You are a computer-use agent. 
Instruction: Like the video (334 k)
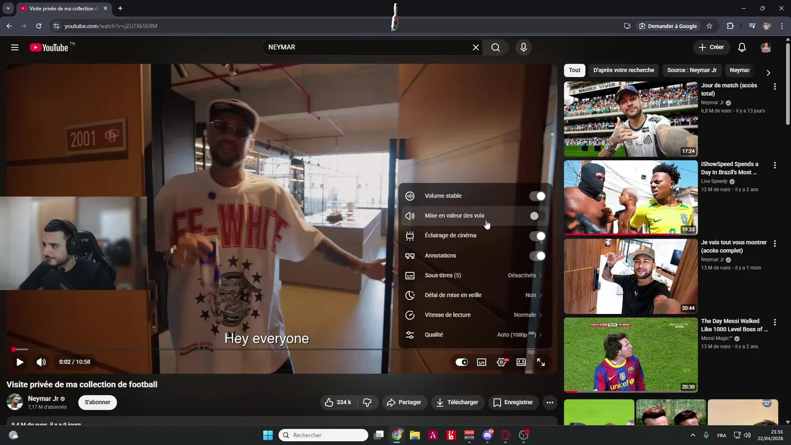(339, 402)
